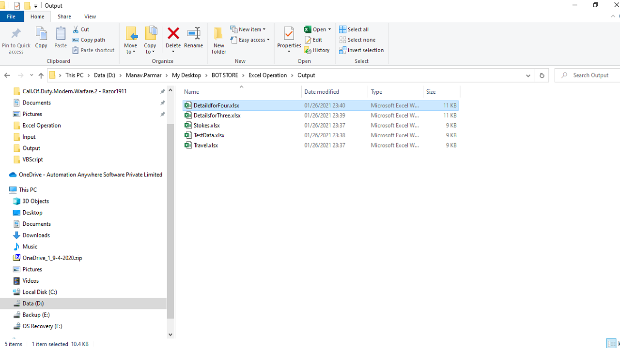The width and height of the screenshot is (620, 348).
Task: Sort files by Date modified column
Action: (322, 92)
